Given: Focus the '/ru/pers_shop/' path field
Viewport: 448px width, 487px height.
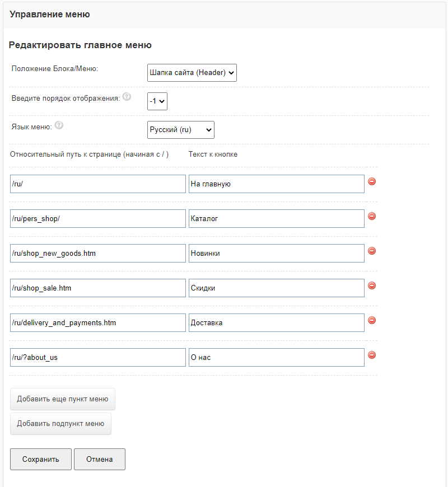Looking at the screenshot, I should coord(98,218).
